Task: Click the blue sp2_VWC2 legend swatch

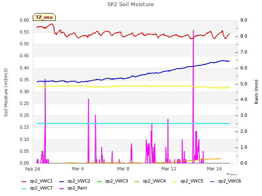Action: pos(62,182)
